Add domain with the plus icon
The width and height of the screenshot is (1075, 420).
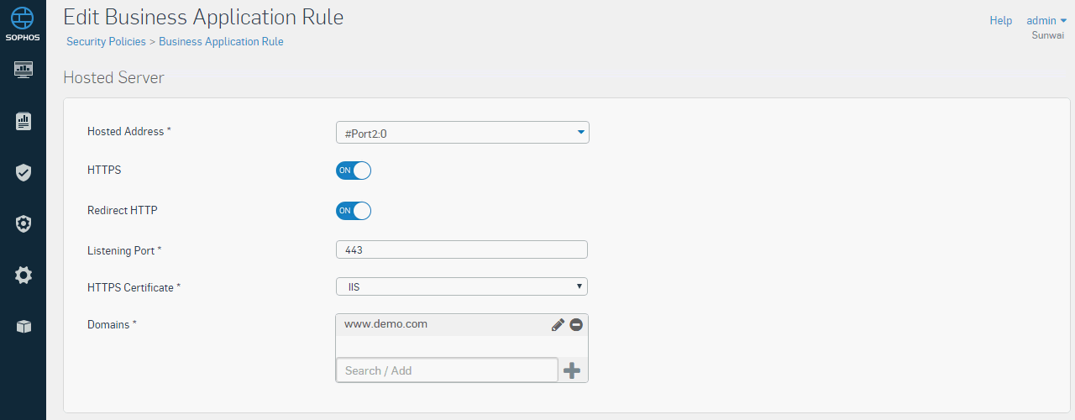point(572,370)
